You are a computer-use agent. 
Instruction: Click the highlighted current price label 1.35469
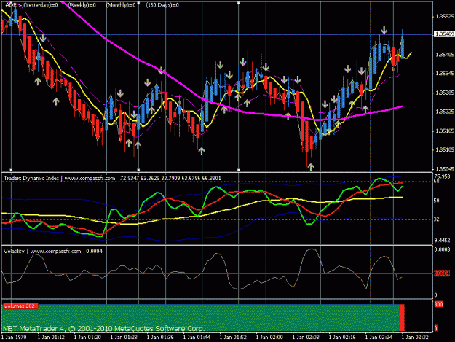[444, 34]
